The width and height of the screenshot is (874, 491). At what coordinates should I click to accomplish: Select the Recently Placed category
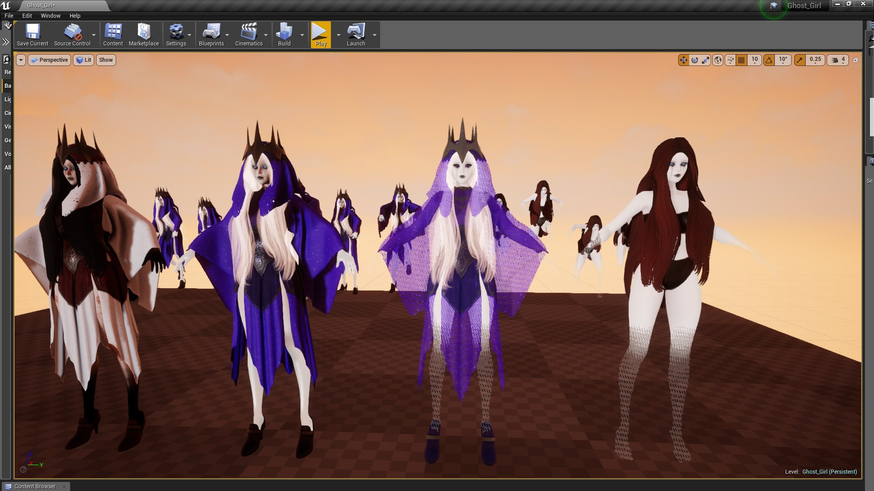coord(8,72)
